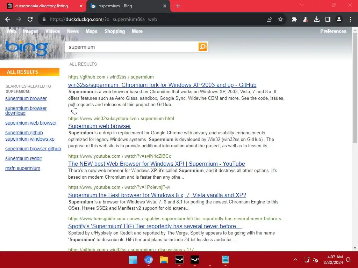The width and height of the screenshot is (358, 268).
Task: Click related search supermium browser github
Action: (x=33, y=149)
